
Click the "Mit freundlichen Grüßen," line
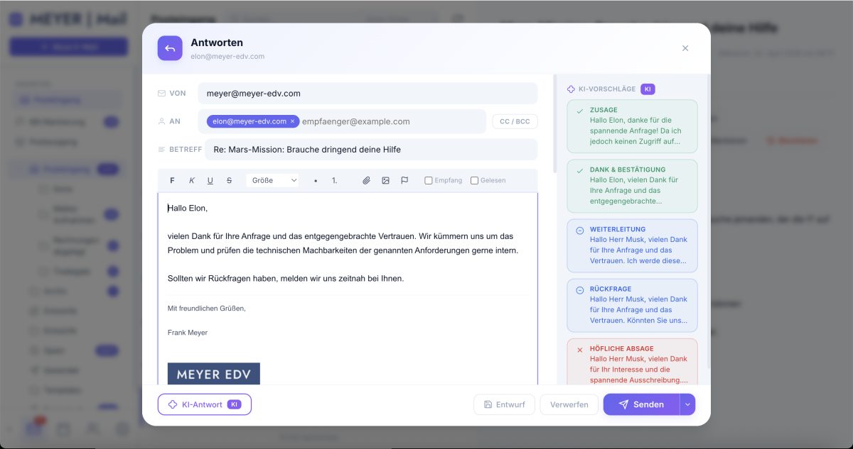(207, 309)
